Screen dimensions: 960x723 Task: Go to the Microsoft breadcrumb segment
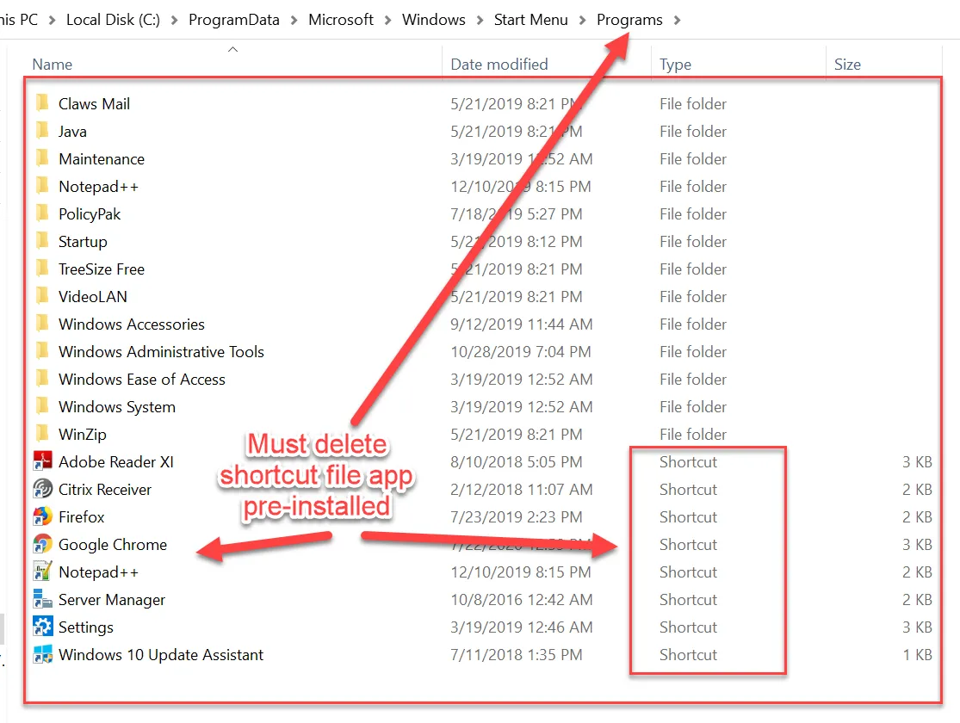pos(341,20)
